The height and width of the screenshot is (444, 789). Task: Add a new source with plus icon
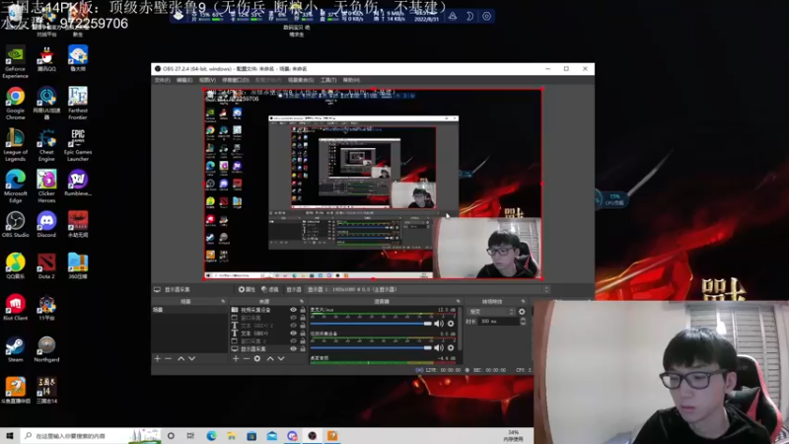(x=236, y=358)
